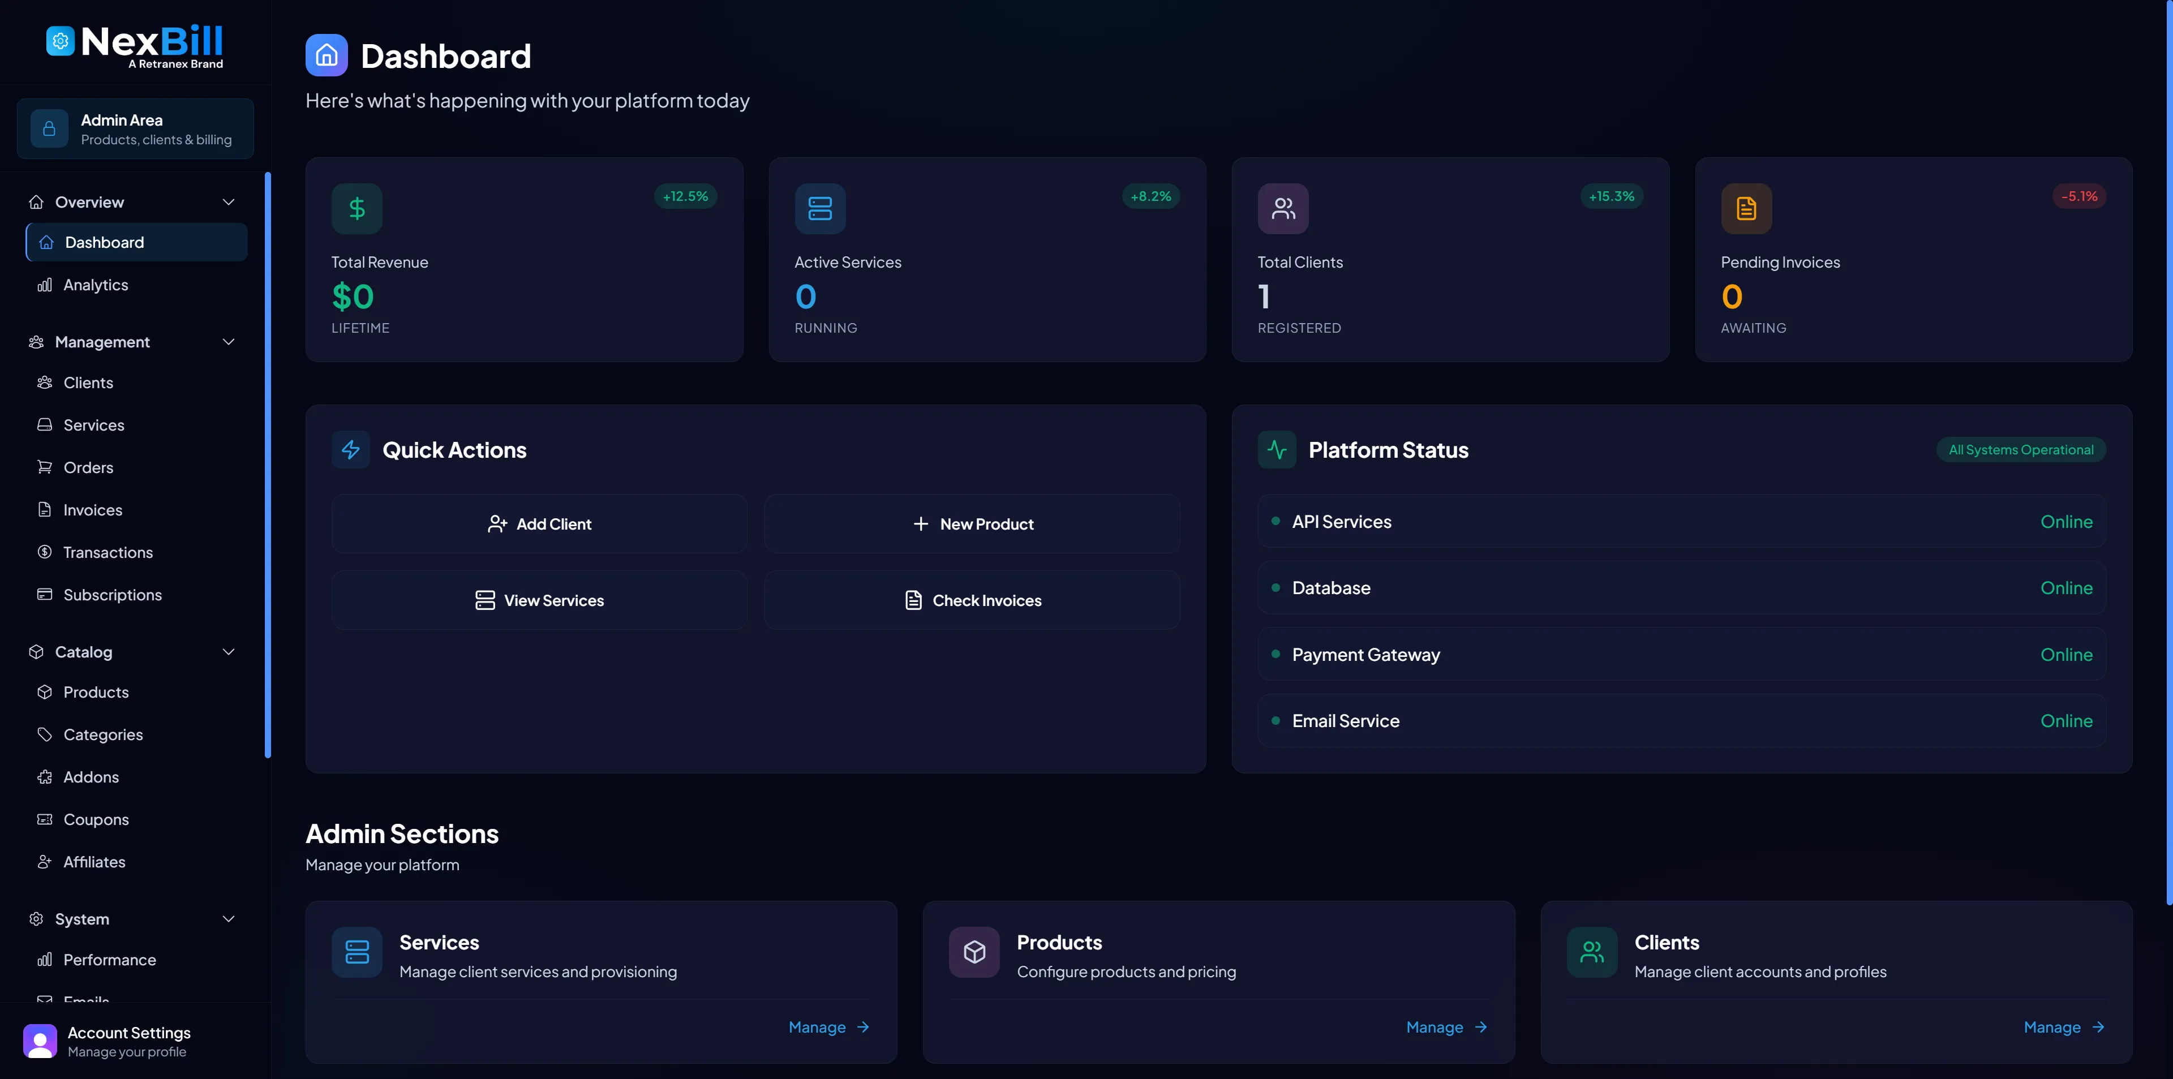
Task: Click the Orders shopping cart icon
Action: tap(45, 467)
